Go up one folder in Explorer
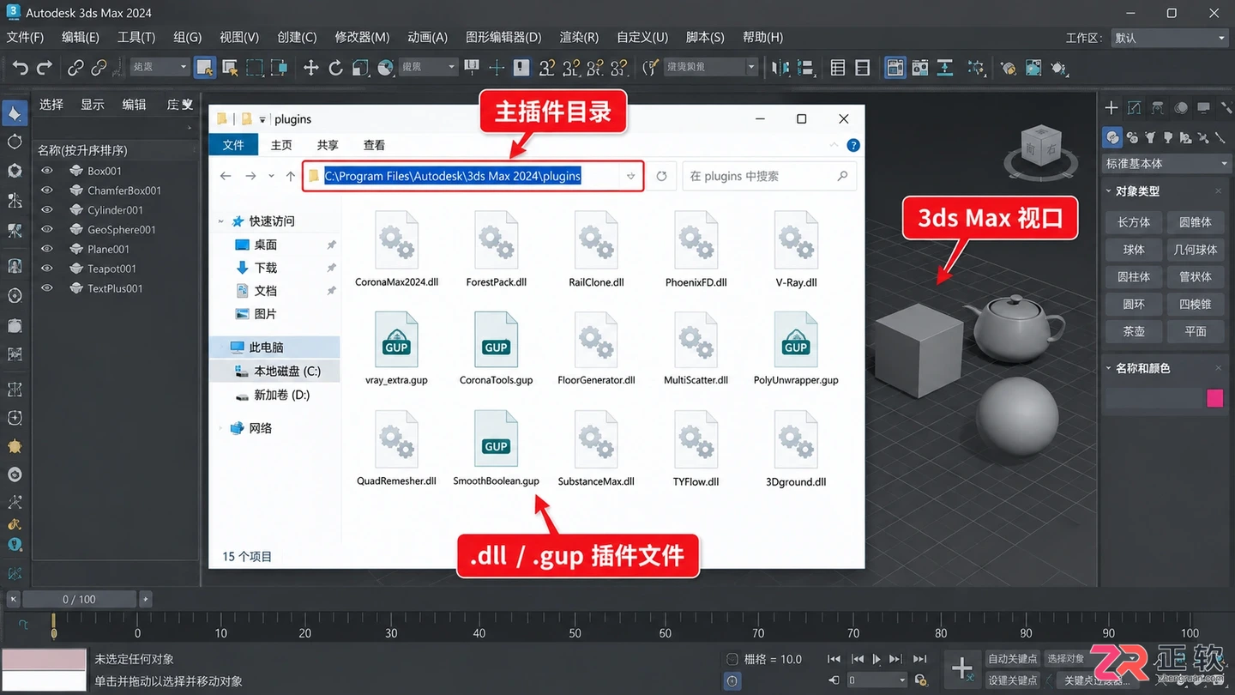Image resolution: width=1235 pixels, height=695 pixels. coord(291,176)
